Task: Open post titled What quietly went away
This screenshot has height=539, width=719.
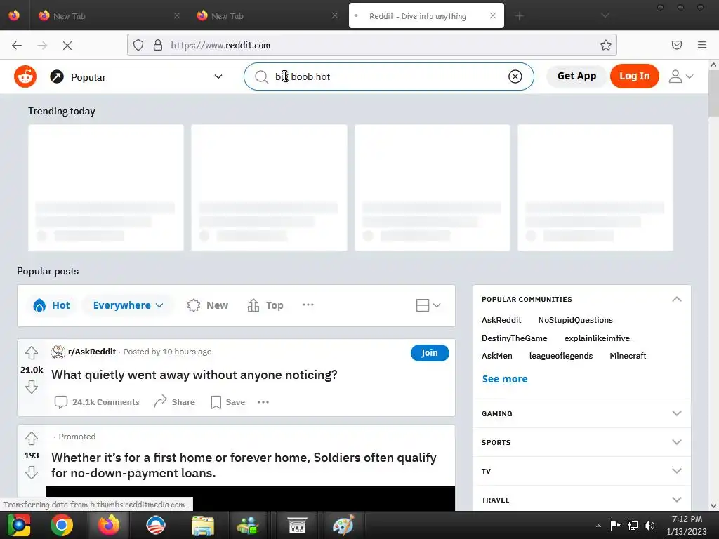Action: click(x=194, y=375)
